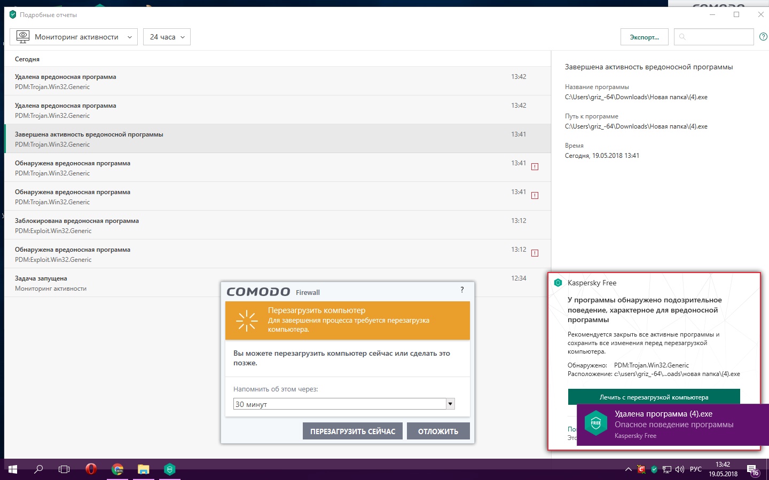Viewport: 769px width, 480px height.
Task: Click the Перезагрузить компьютер heading in the COMODO banner
Action: pyautogui.click(x=317, y=310)
